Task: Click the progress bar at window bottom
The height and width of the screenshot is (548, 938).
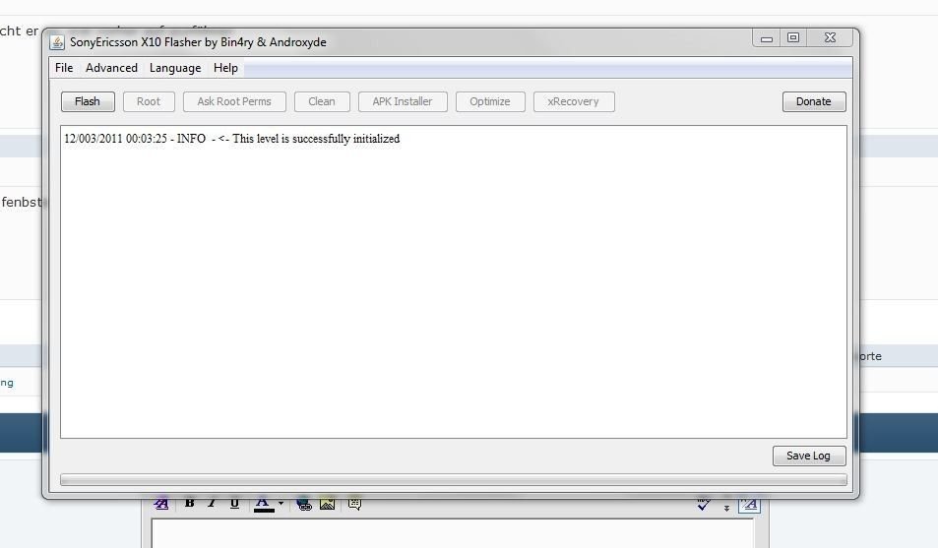Action: [454, 480]
